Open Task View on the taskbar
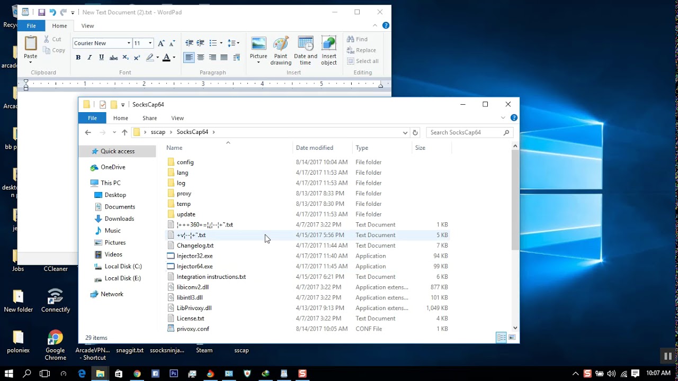678x381 pixels. pos(45,374)
